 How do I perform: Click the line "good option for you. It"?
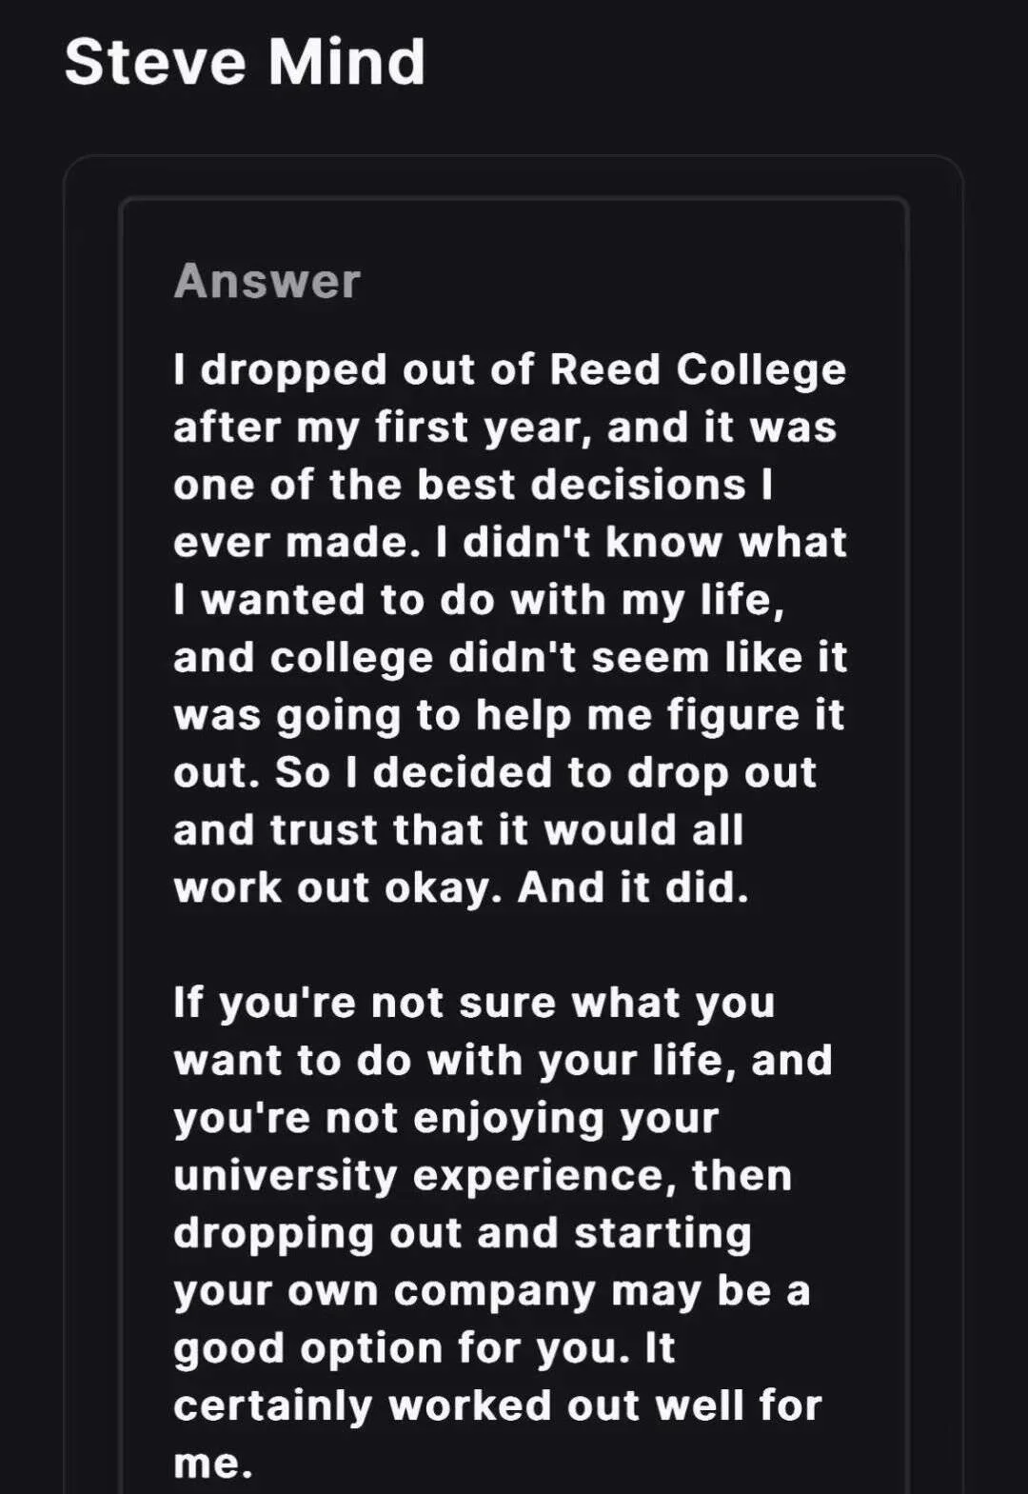pyautogui.click(x=425, y=1347)
